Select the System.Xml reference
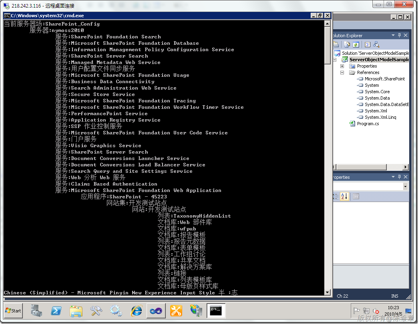The width and height of the screenshot is (418, 324). 376,111
